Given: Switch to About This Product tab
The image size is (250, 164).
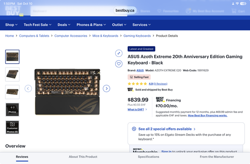Looking at the screenshot, I should 83,157.
